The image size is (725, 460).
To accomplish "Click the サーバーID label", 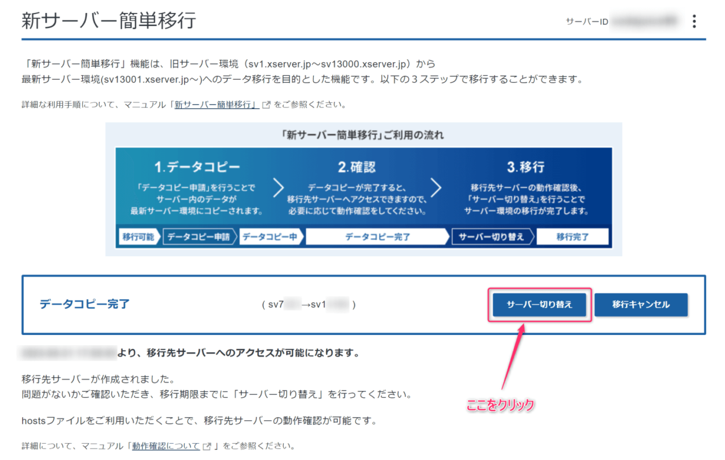I will pyautogui.click(x=587, y=22).
